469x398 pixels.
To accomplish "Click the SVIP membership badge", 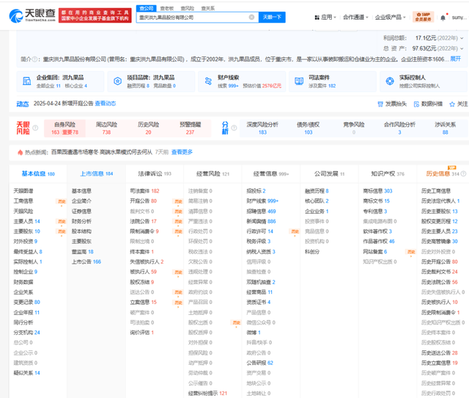I will (x=424, y=15).
